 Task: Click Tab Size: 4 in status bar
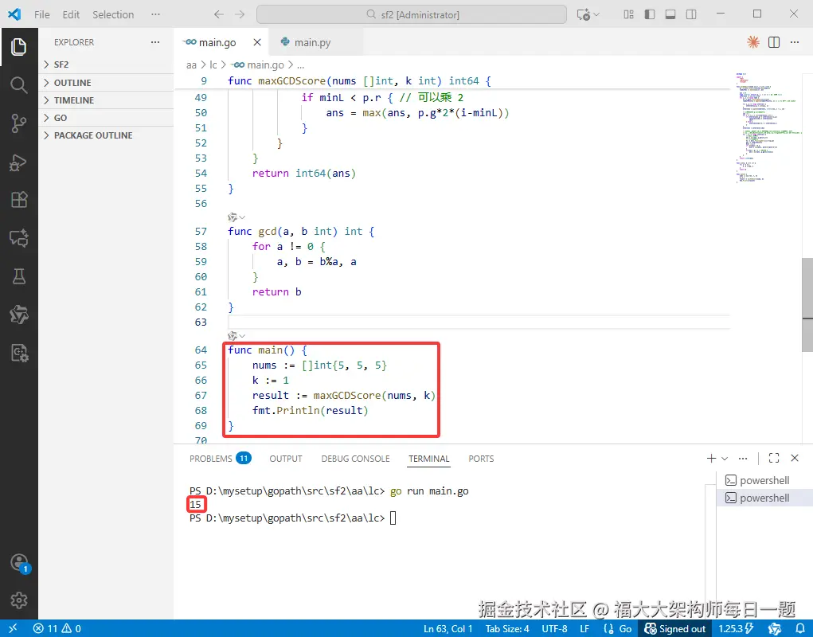tap(507, 629)
